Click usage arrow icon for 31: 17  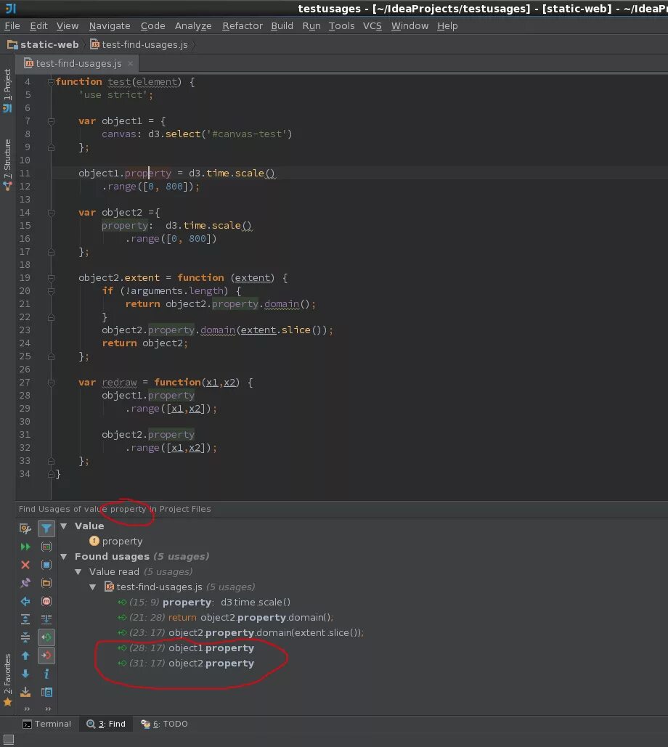(122, 664)
